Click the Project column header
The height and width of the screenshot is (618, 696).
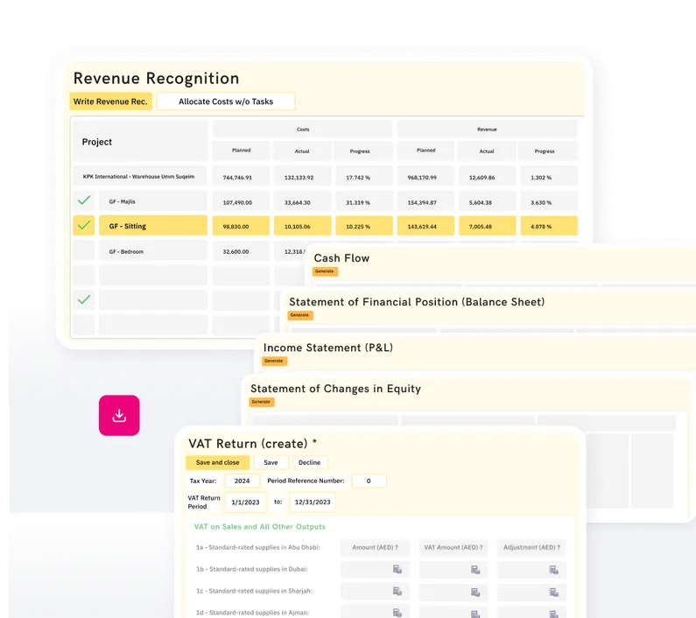pyautogui.click(x=139, y=141)
